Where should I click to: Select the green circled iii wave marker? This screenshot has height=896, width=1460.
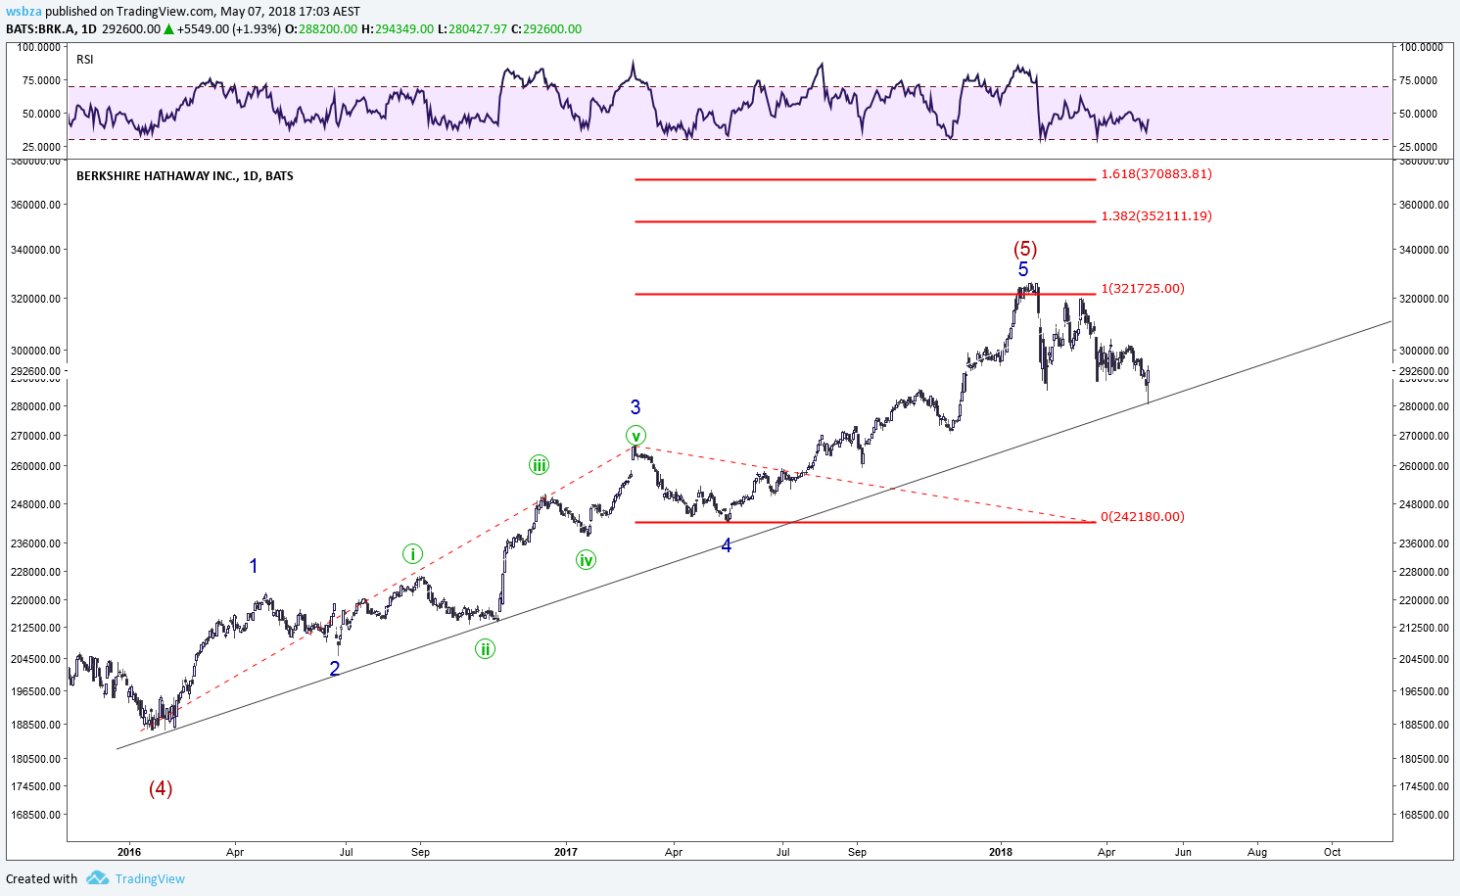pyautogui.click(x=539, y=465)
